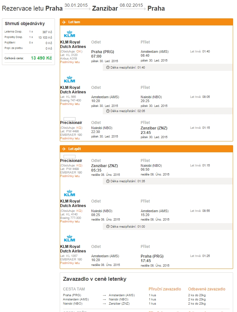
Task: Click the Pojištění row label
Action: pos(10,43)
